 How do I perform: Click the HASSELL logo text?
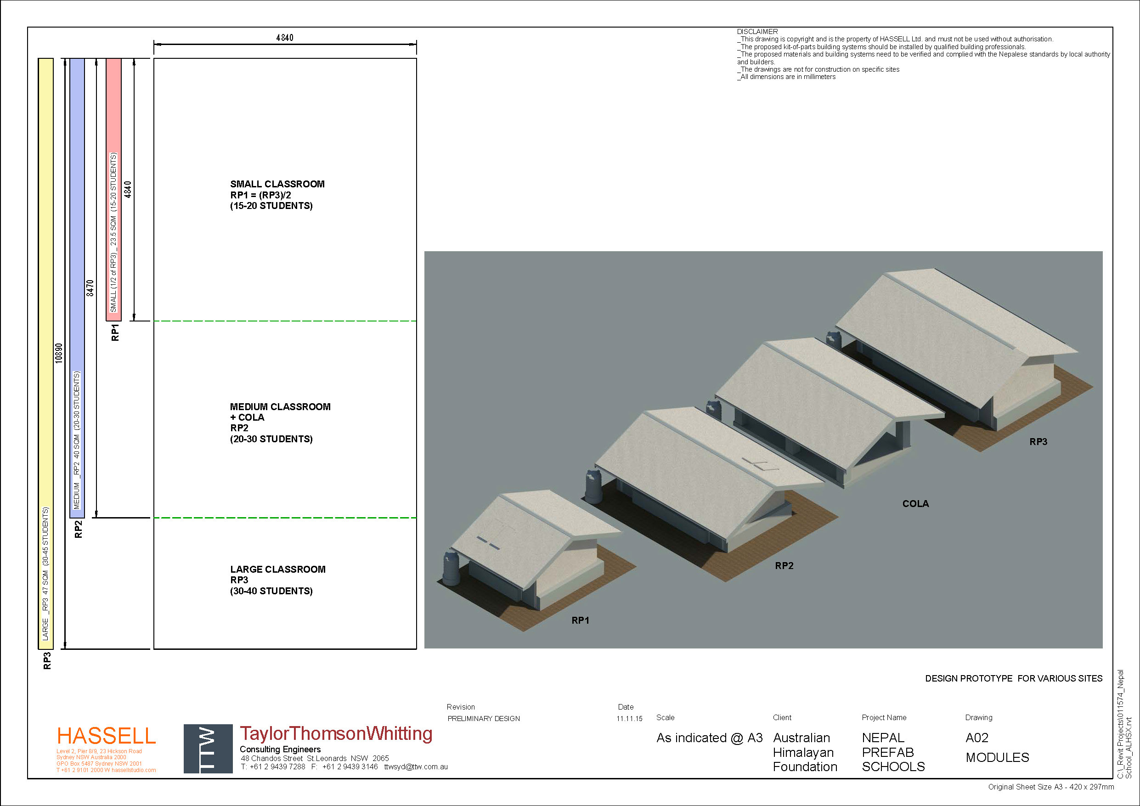pyautogui.click(x=106, y=735)
